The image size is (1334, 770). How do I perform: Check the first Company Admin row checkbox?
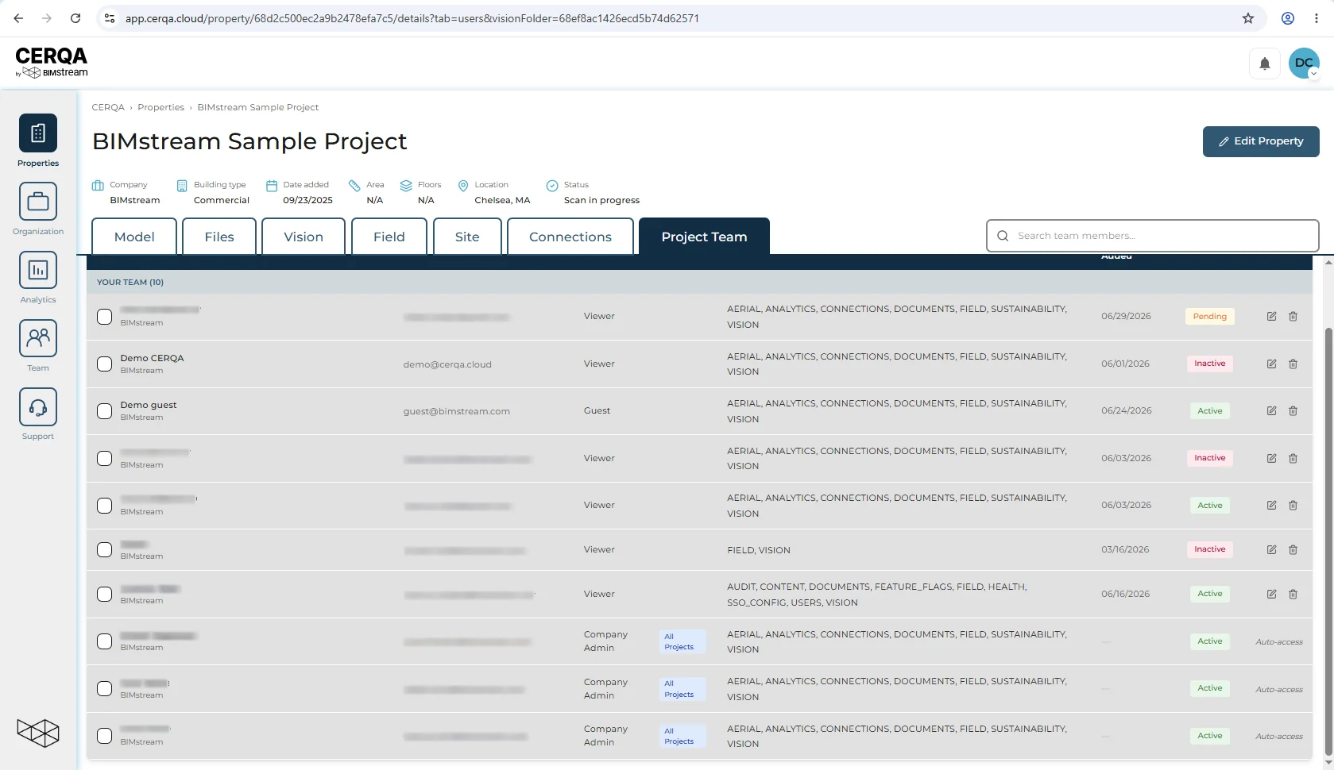104,641
